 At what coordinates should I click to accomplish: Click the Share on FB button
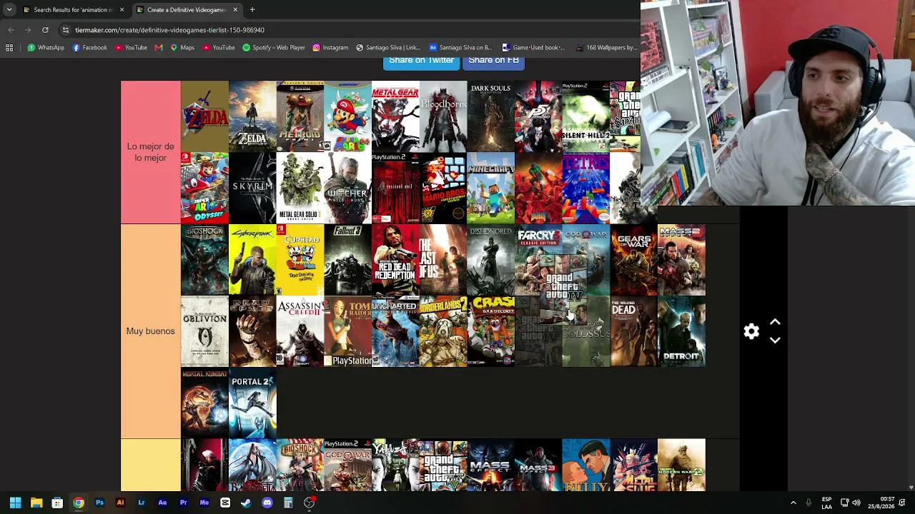coord(494,61)
